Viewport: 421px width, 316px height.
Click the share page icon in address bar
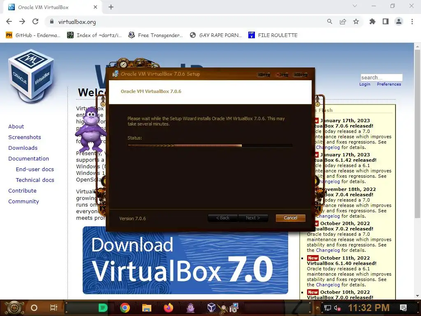[343, 22]
